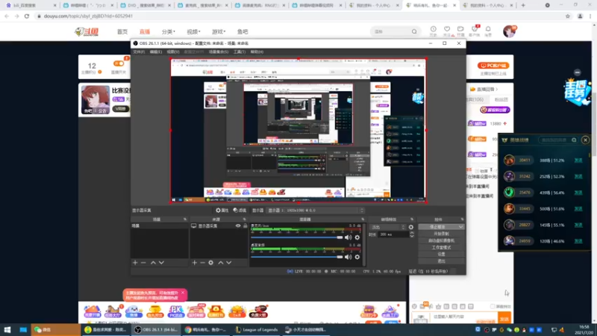Image resolution: width=597 pixels, height=336 pixels.
Task: Select the display capture source row
Action: (219, 226)
